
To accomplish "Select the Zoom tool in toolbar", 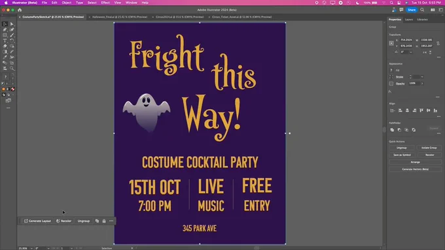I will tap(12, 69).
